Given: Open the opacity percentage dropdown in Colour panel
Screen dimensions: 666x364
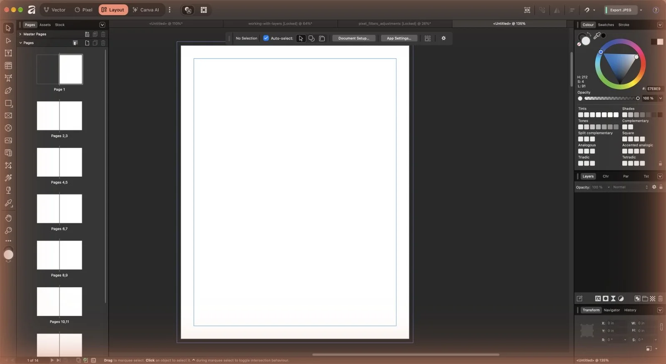Looking at the screenshot, I should (661, 98).
